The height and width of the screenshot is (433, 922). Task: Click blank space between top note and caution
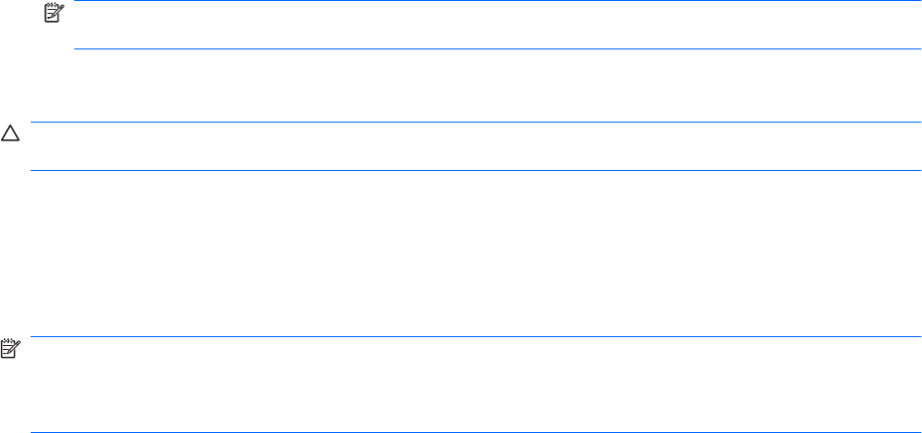click(475, 86)
